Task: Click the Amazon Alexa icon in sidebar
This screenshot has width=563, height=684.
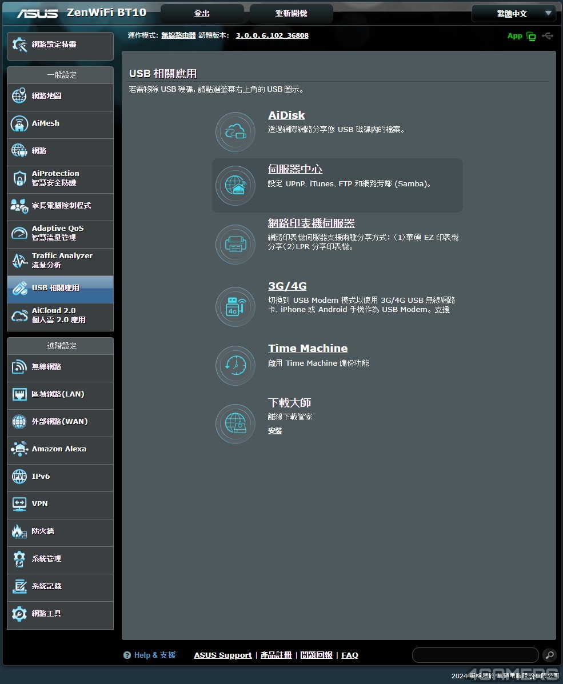Action: 19,449
